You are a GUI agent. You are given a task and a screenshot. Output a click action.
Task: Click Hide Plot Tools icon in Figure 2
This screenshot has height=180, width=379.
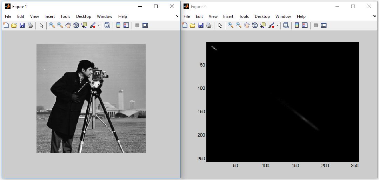coord(316,25)
